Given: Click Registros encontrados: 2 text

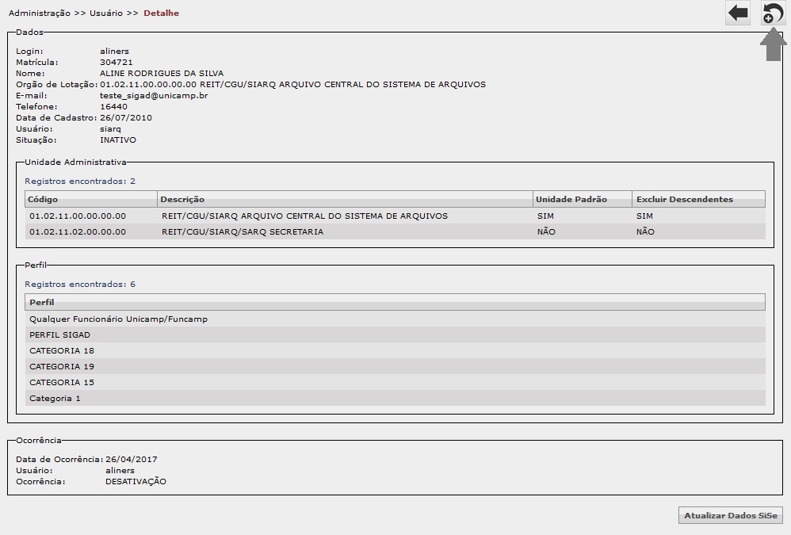Looking at the screenshot, I should pyautogui.click(x=80, y=181).
